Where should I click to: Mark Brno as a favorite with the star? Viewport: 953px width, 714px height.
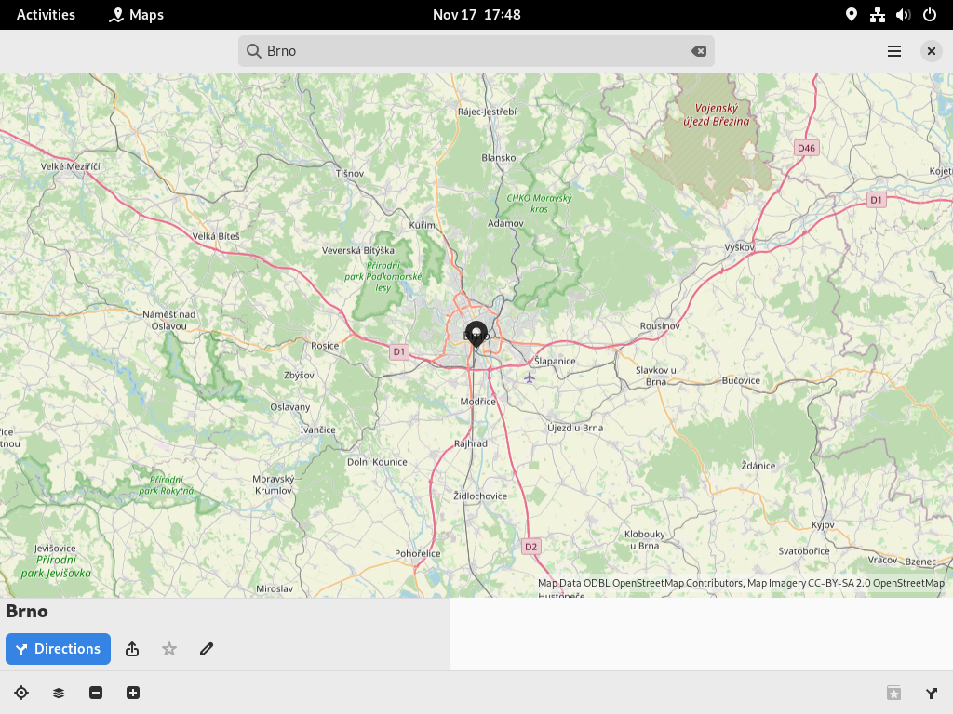(169, 649)
